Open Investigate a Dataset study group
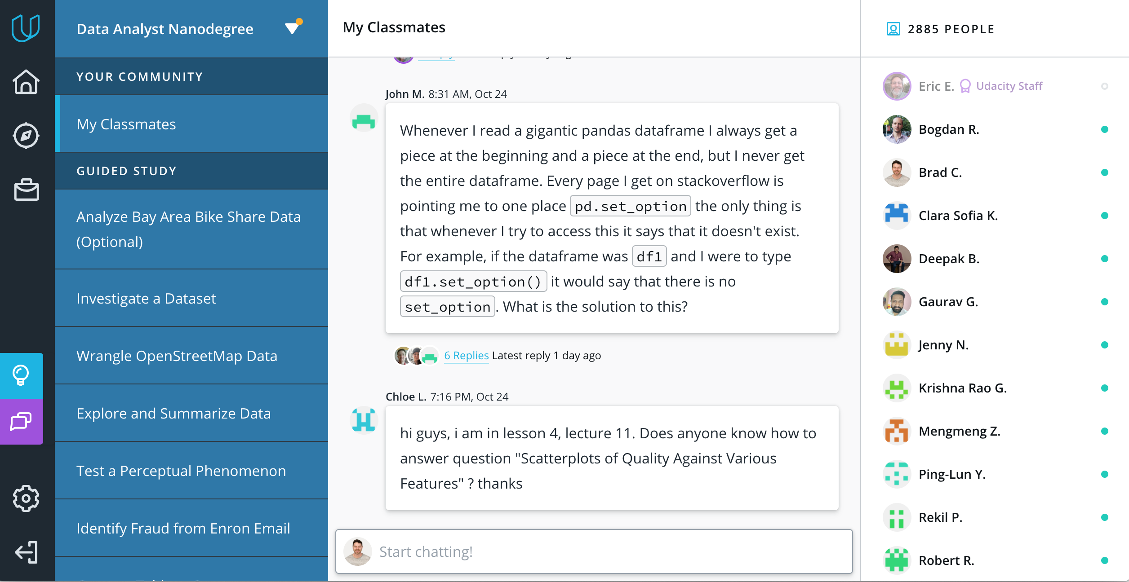The image size is (1129, 582). [146, 298]
